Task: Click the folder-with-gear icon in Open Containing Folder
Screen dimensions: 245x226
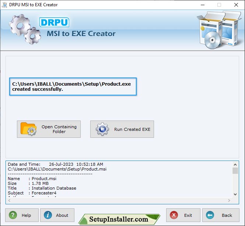Action: [28, 129]
